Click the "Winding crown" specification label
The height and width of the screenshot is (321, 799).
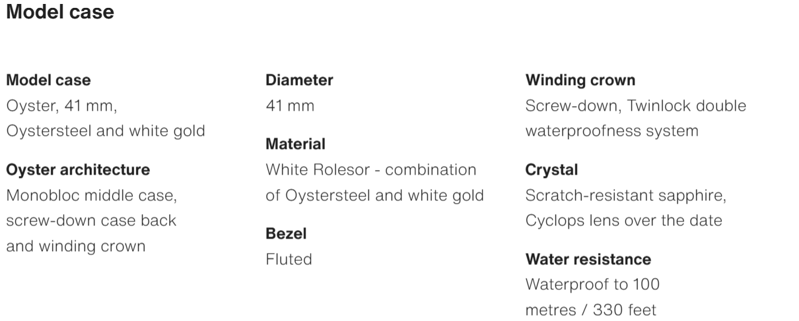(580, 80)
